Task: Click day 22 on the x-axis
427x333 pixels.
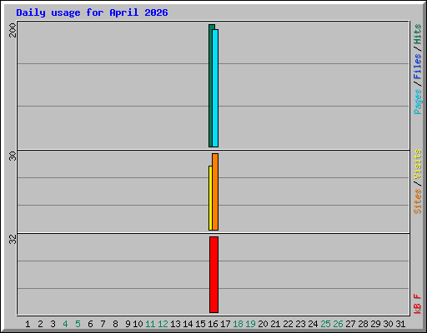Action: 288,324
